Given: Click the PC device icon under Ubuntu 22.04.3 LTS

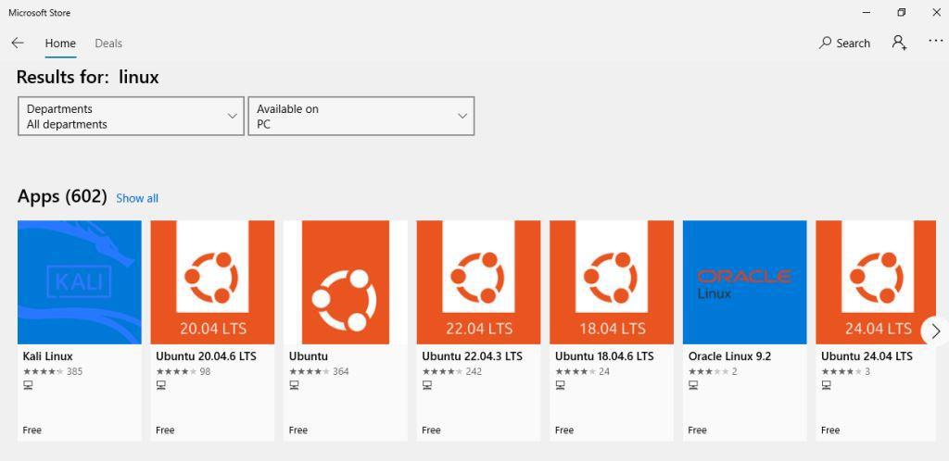Looking at the screenshot, I should pyautogui.click(x=427, y=385).
